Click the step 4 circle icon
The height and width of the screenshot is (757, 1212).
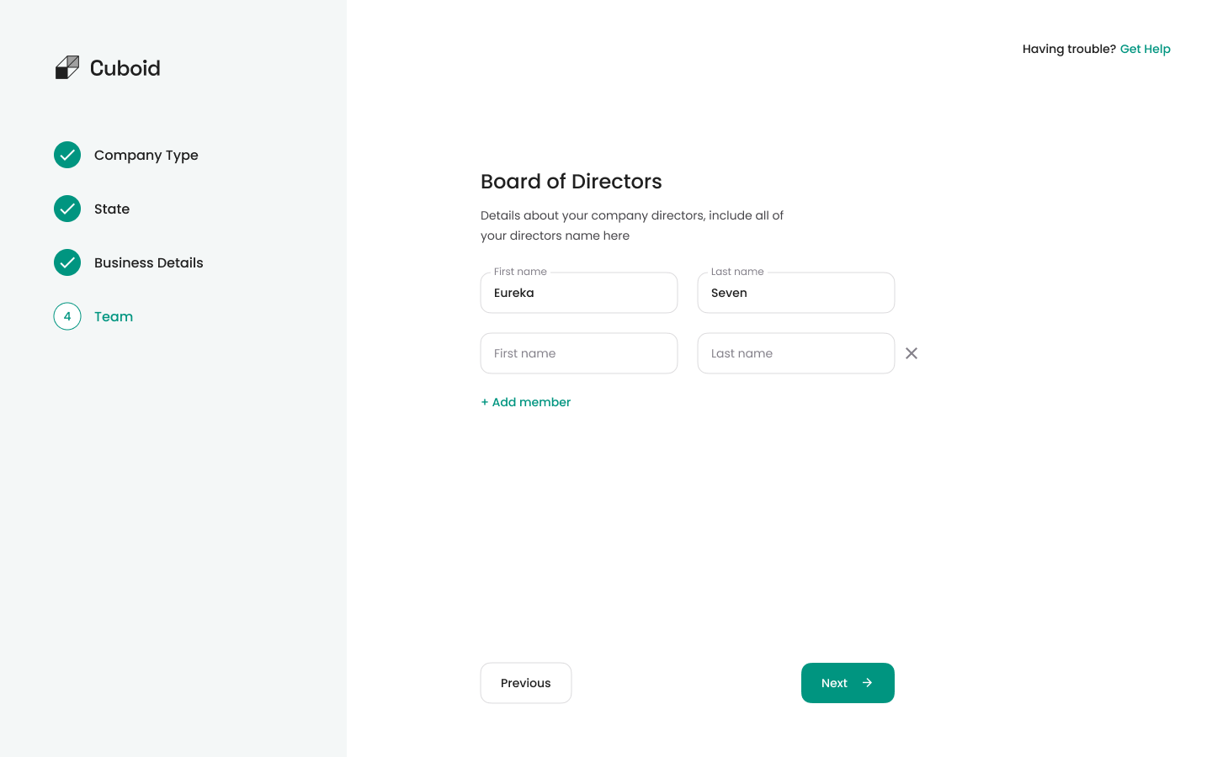coord(67,316)
